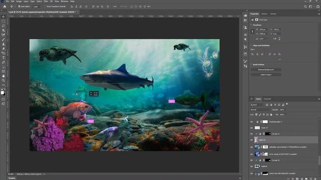The width and height of the screenshot is (321, 180).
Task: Select the Eraser tool
Action: pyautogui.click(x=4, y=48)
